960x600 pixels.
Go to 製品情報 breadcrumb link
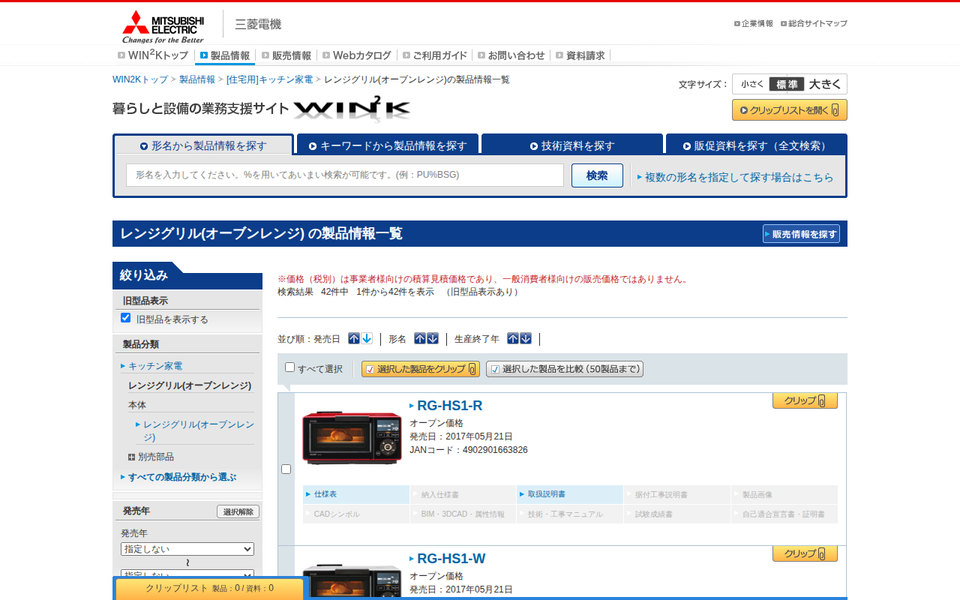coord(197,79)
